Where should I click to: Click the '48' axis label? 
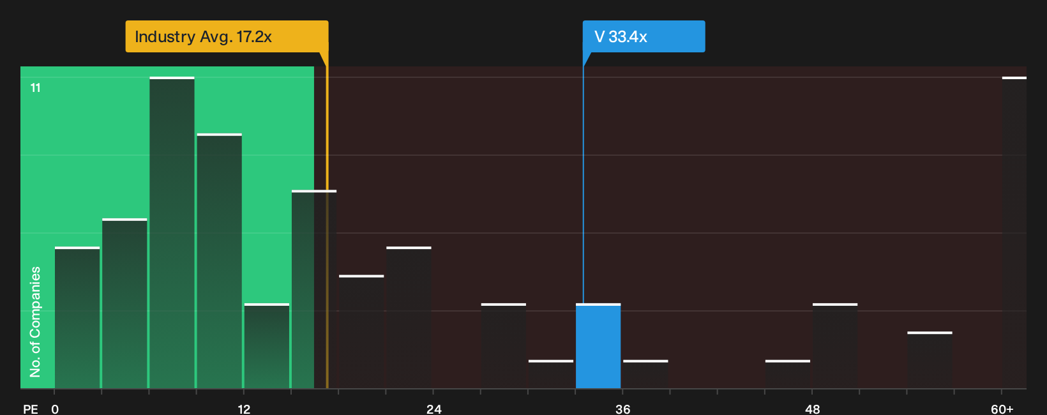point(812,409)
